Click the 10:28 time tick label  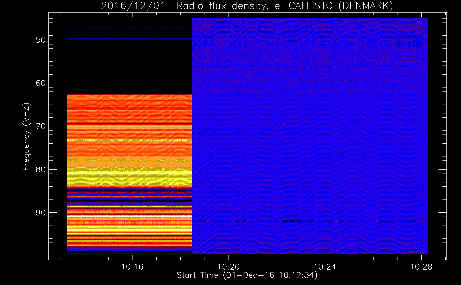pos(421,267)
